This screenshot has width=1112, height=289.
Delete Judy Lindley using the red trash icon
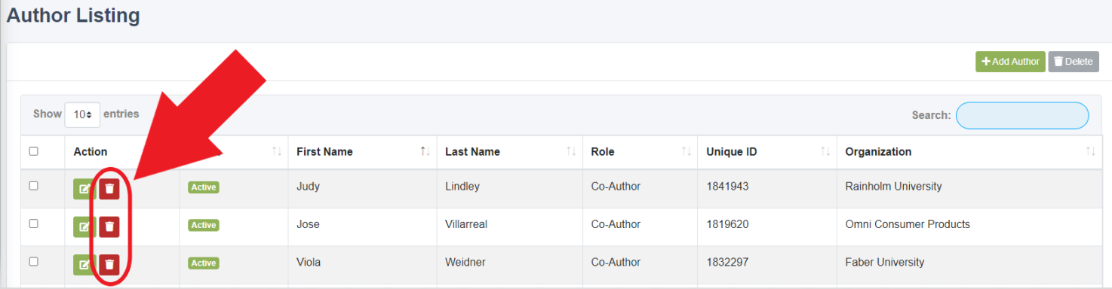point(109,188)
